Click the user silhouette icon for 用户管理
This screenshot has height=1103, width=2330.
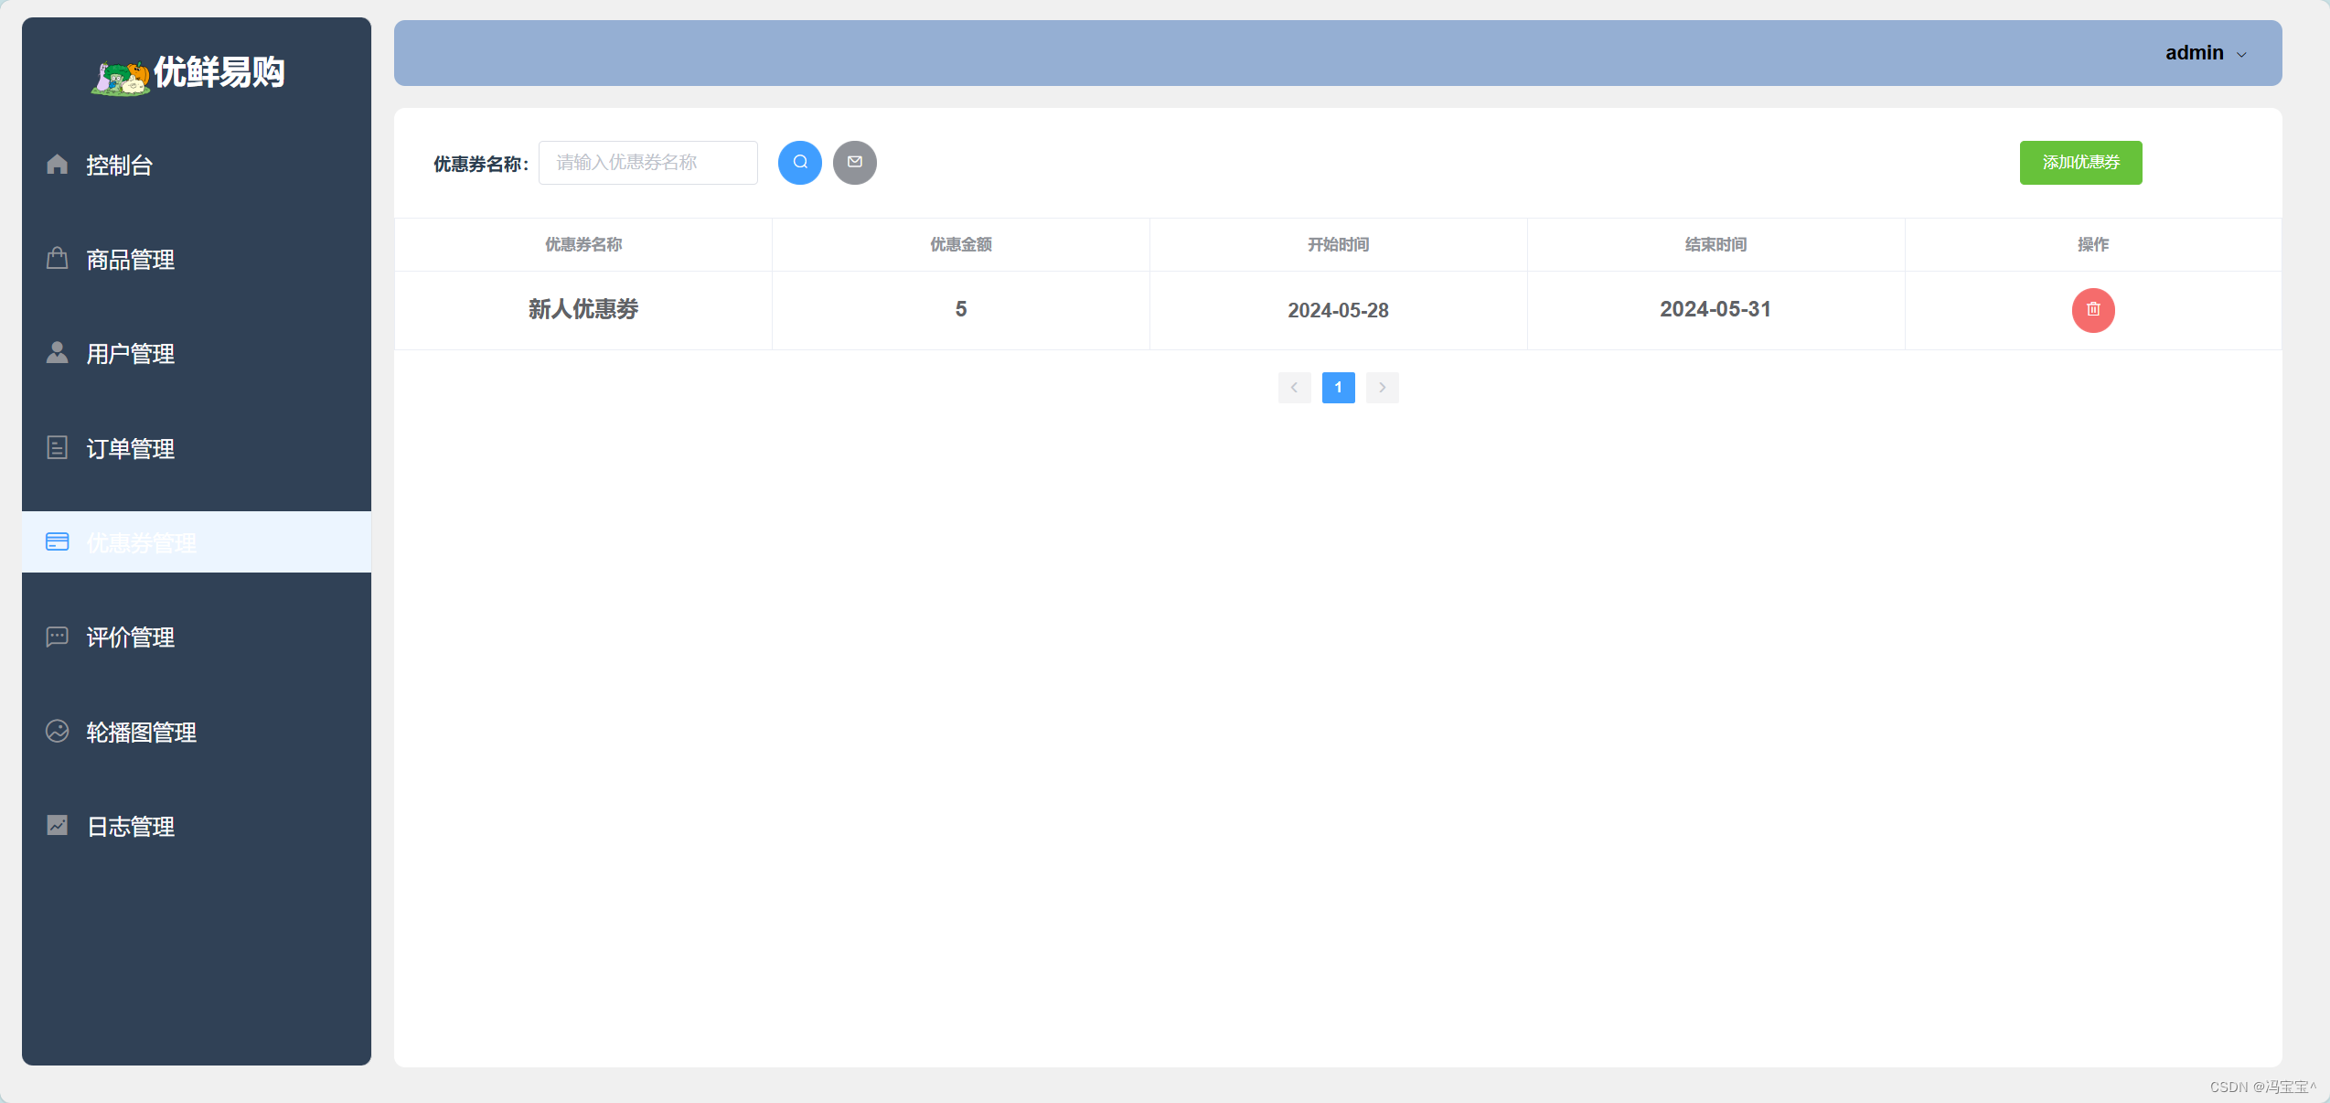tap(57, 353)
